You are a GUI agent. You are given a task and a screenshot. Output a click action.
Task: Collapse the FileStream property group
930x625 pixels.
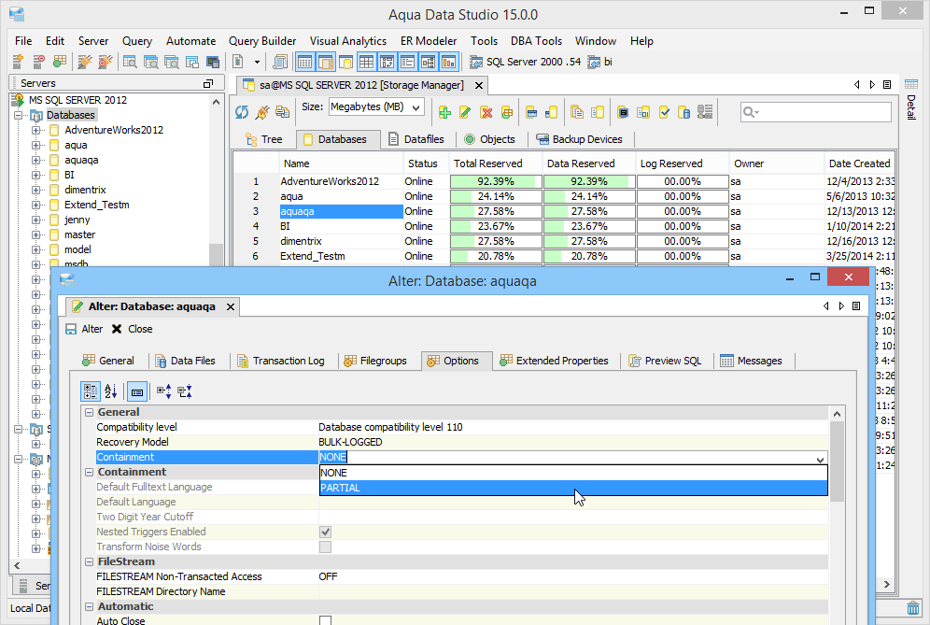(89, 561)
